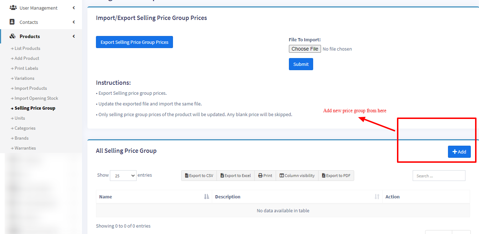Open the Column visibility options
The image size is (479, 234).
coord(297,176)
